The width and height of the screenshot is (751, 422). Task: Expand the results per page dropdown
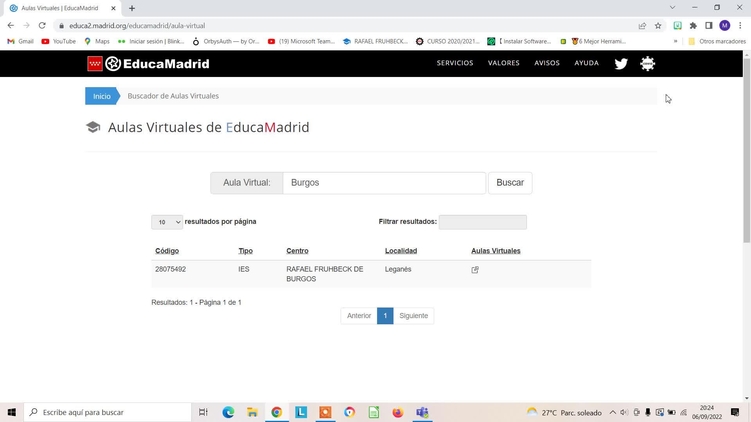click(167, 222)
